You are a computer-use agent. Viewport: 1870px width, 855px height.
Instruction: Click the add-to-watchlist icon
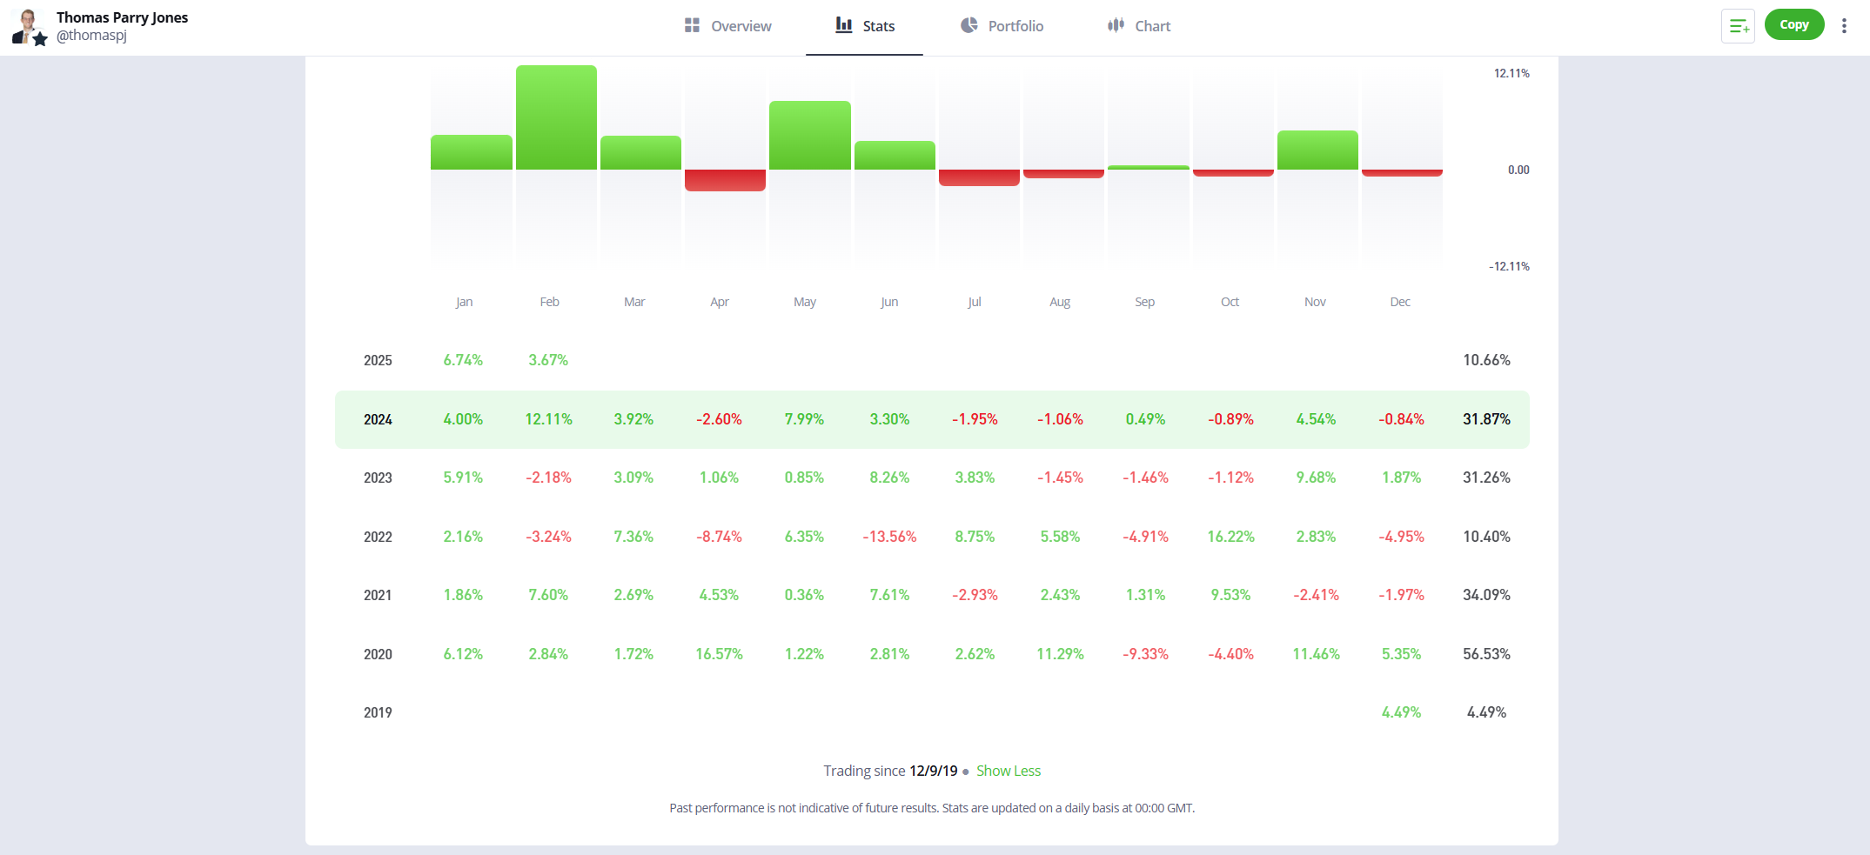pos(1738,26)
